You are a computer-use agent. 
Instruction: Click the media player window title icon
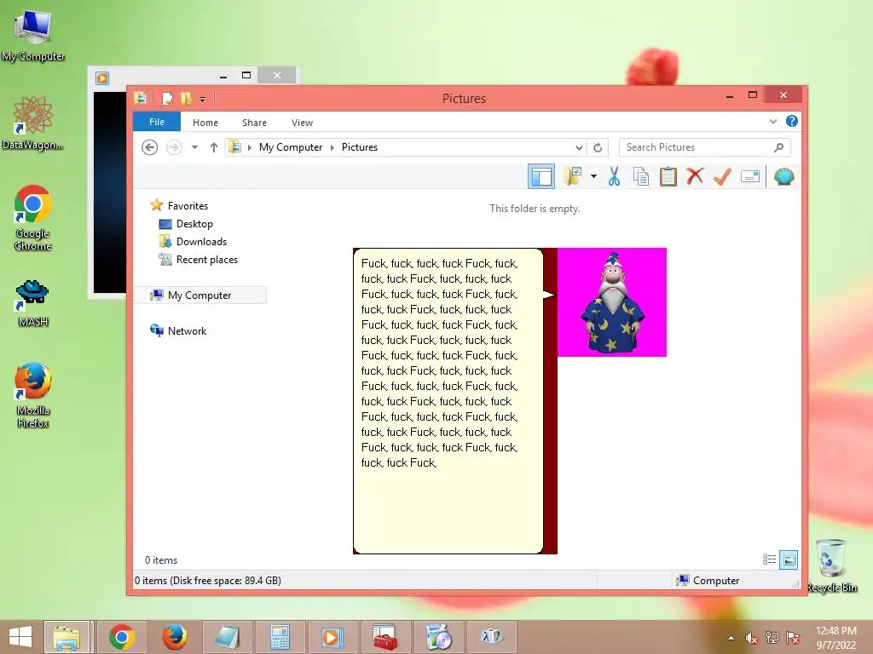pyautogui.click(x=102, y=77)
